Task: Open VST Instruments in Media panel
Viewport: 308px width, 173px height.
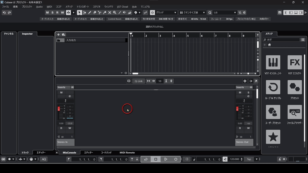Action: click(x=273, y=62)
